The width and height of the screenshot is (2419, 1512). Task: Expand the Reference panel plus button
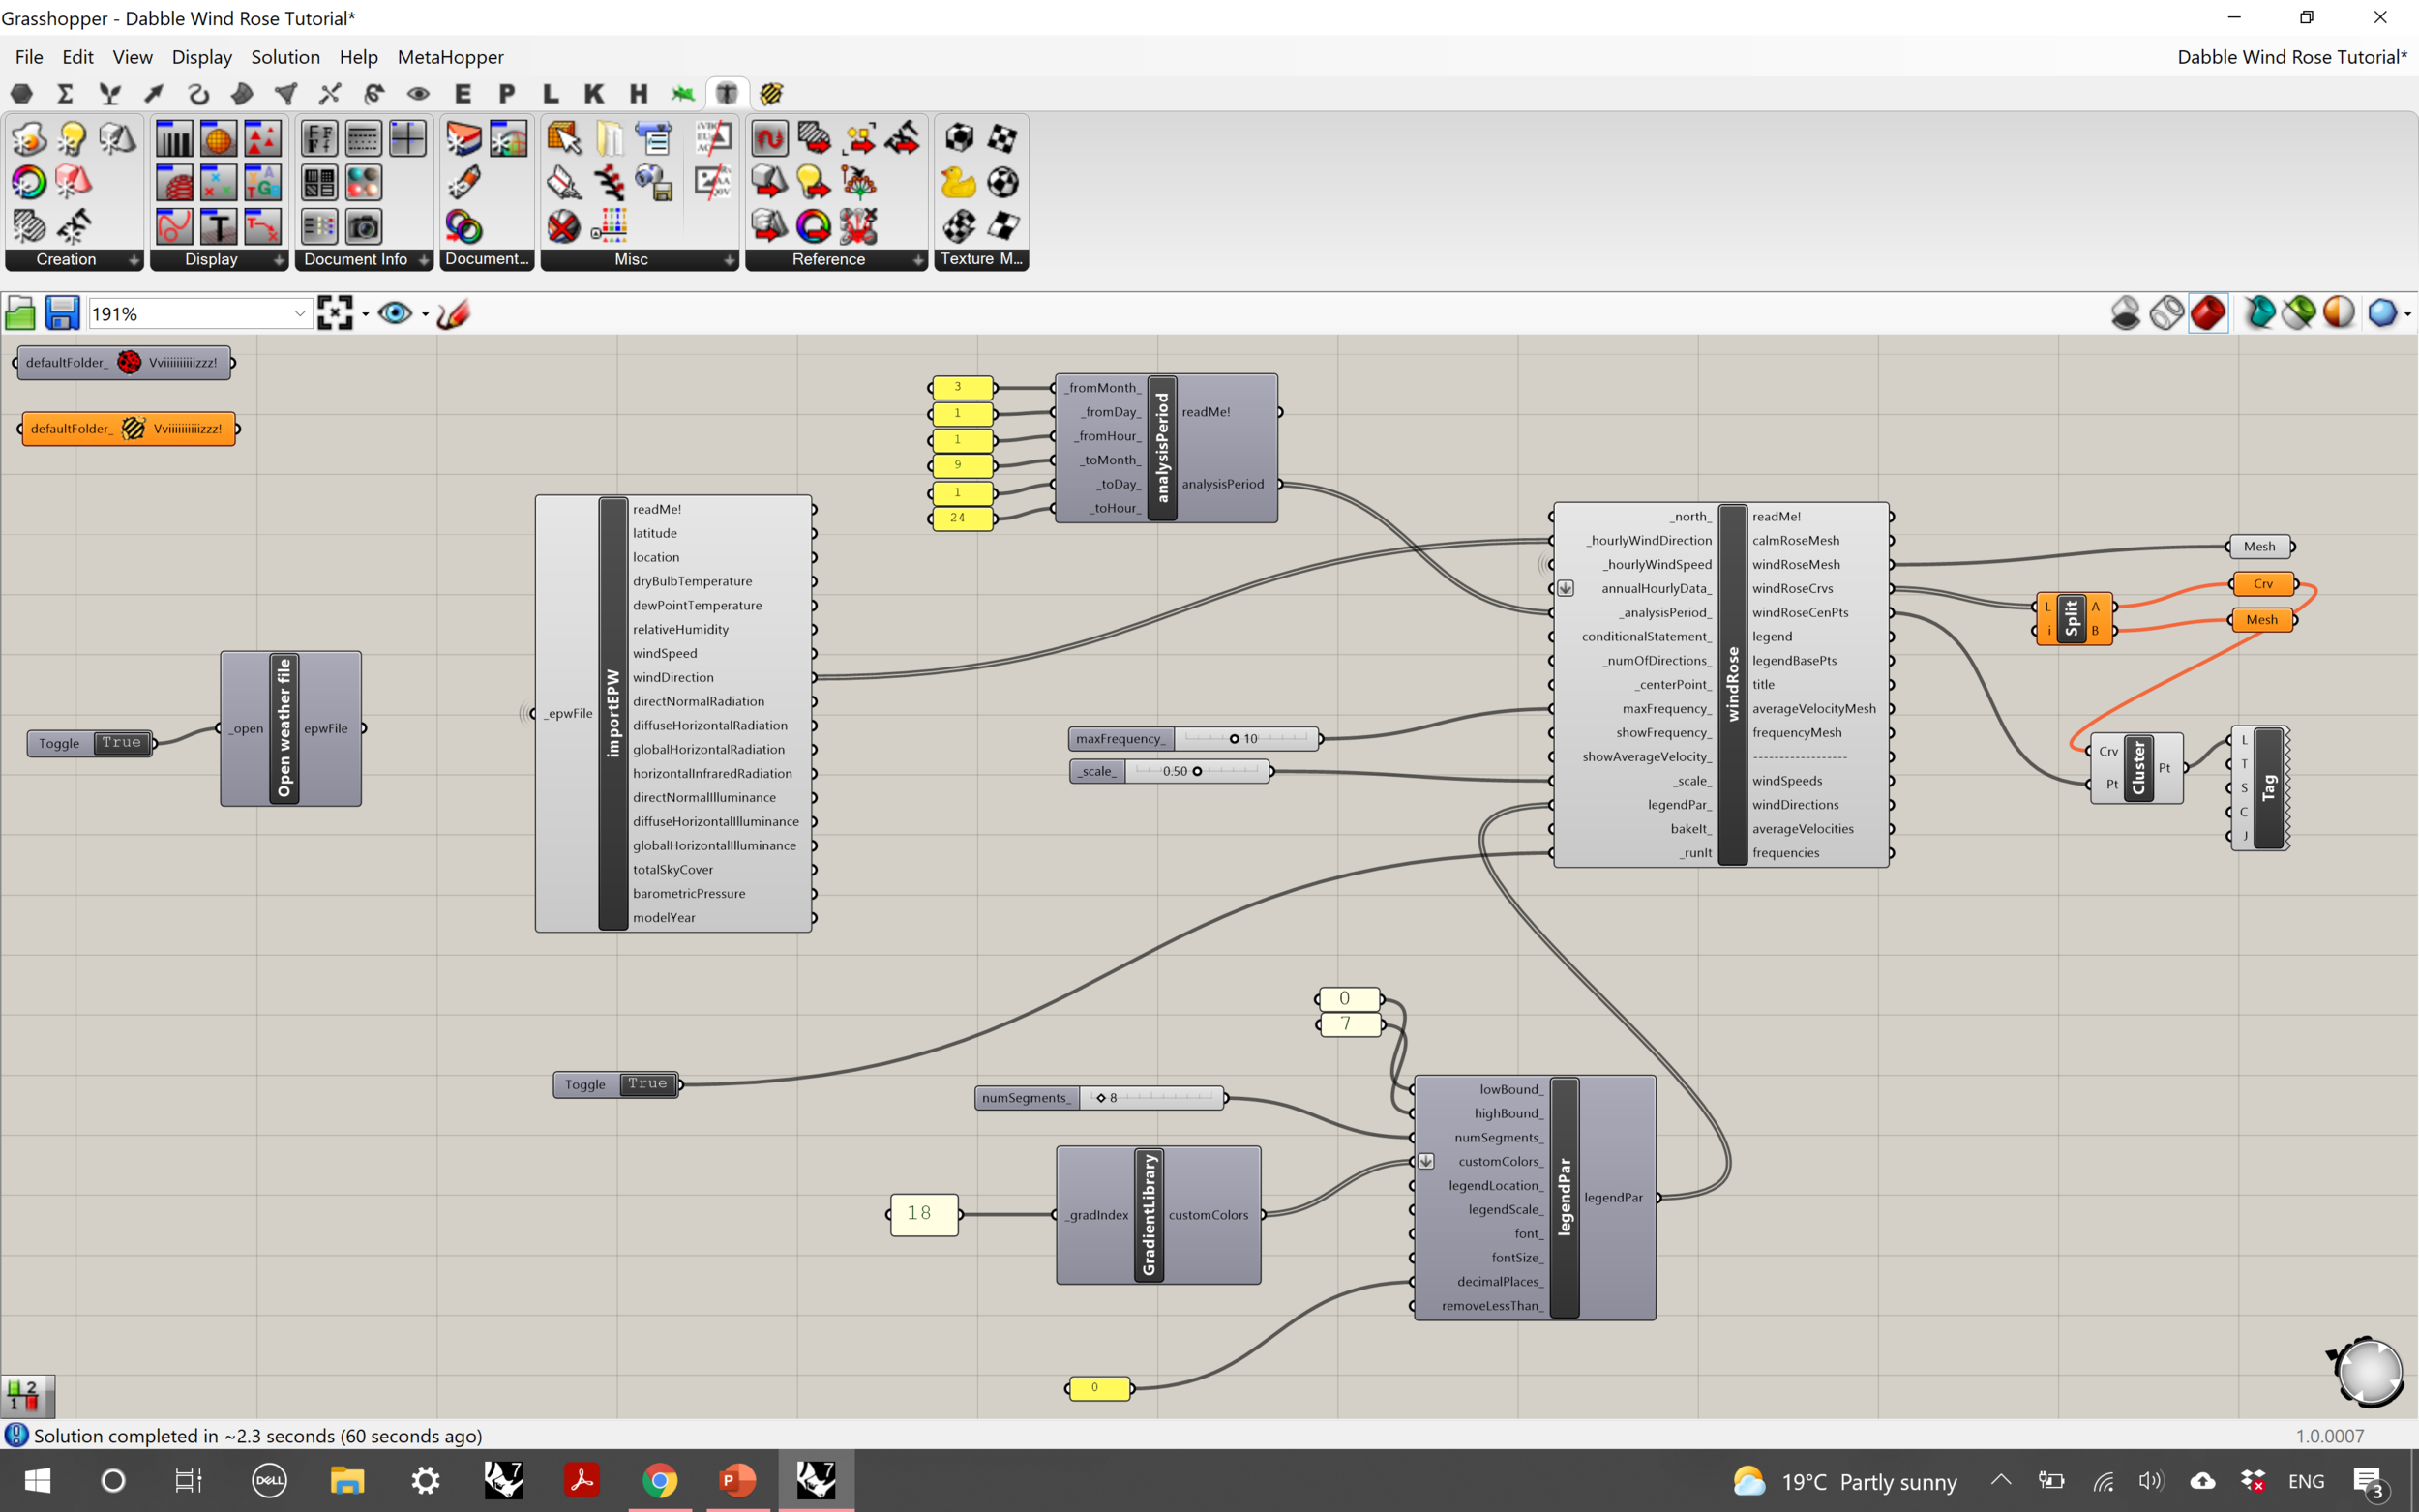coord(918,260)
